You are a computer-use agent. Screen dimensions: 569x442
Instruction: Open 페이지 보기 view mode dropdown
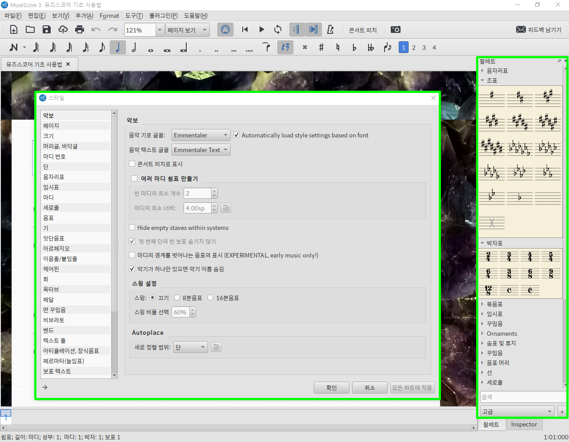click(188, 30)
